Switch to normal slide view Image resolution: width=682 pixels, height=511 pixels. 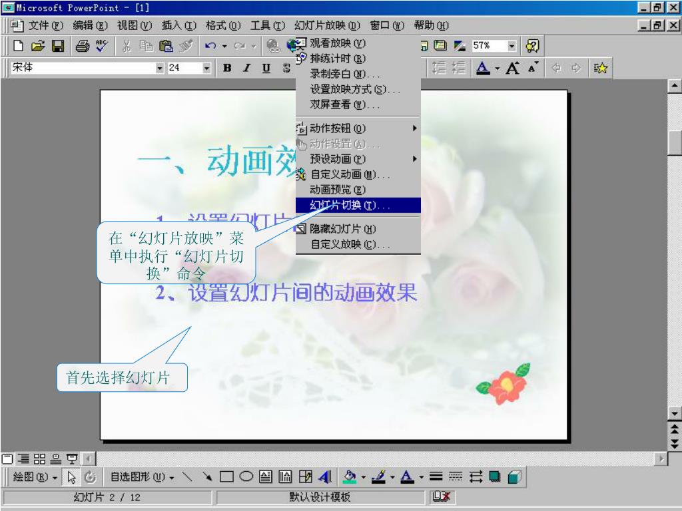7,458
